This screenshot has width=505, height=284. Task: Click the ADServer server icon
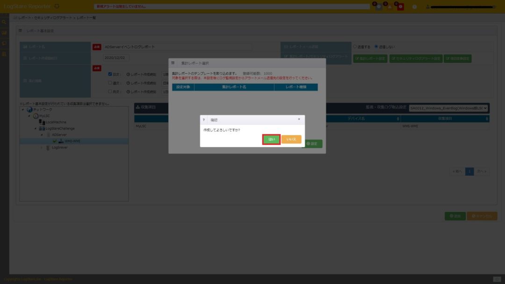click(48, 135)
